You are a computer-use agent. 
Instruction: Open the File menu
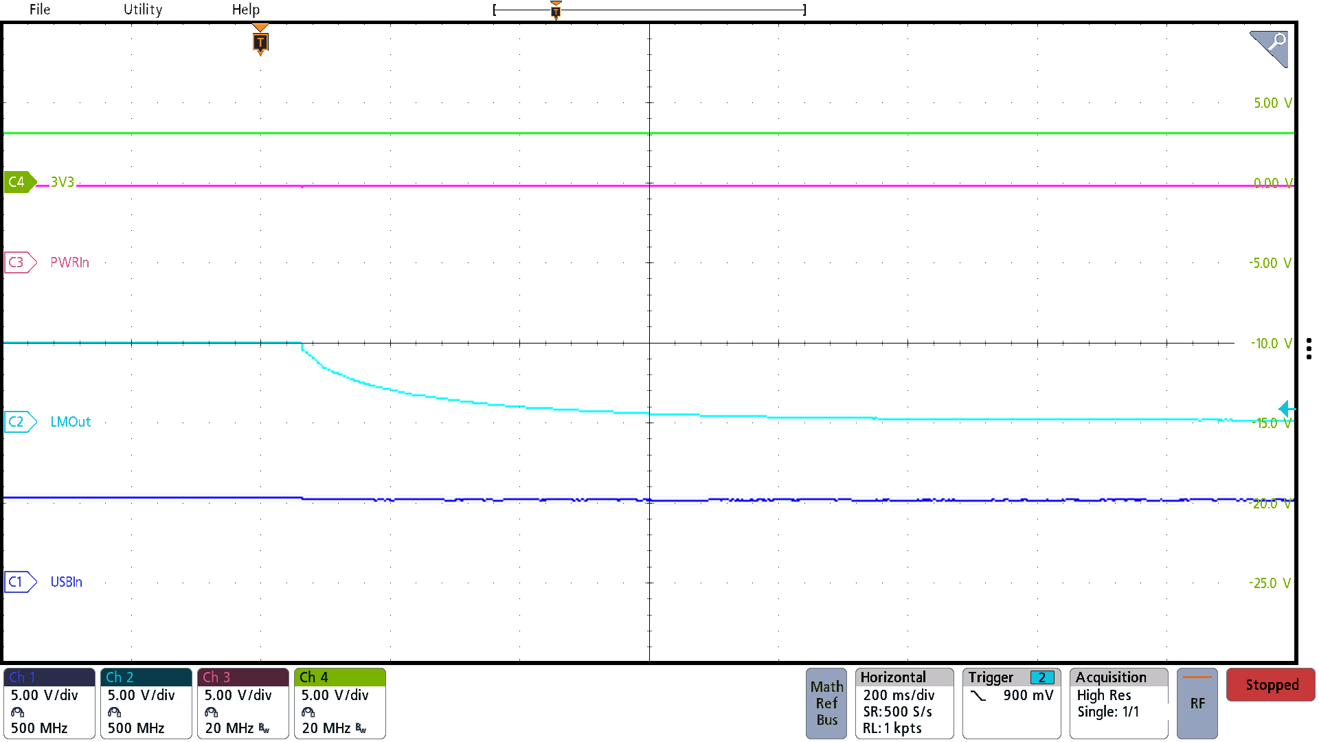click(39, 10)
